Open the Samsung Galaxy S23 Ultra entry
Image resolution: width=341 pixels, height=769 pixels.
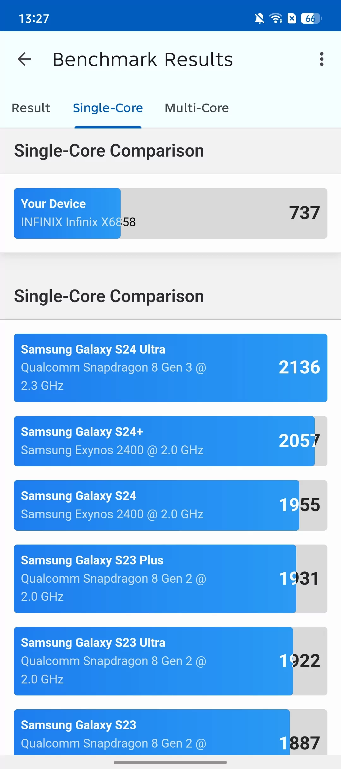pos(170,661)
